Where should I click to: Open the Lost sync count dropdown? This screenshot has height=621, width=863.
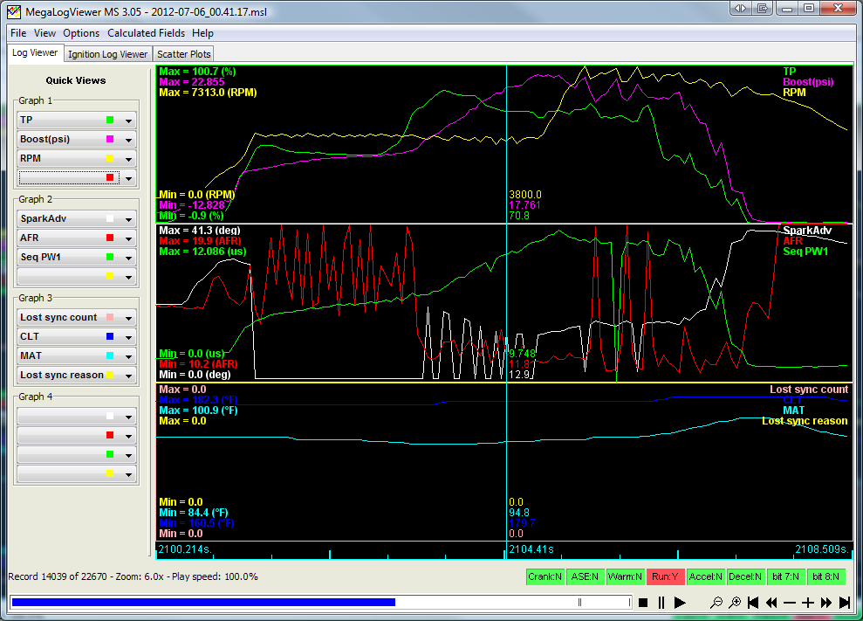129,318
